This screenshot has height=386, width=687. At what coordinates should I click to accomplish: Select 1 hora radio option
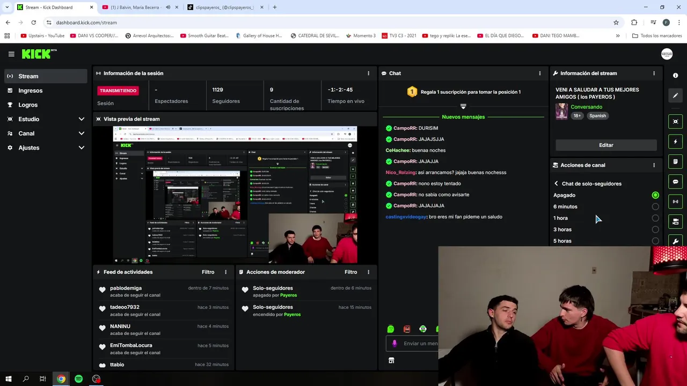point(655,218)
